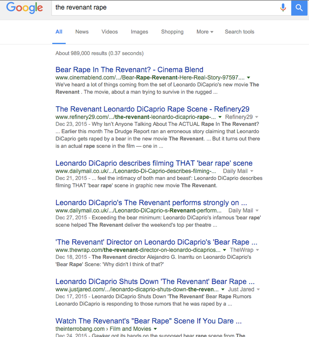Screen dimensions: 309x337
Task: Expand the More dropdown menu
Action: click(x=205, y=32)
